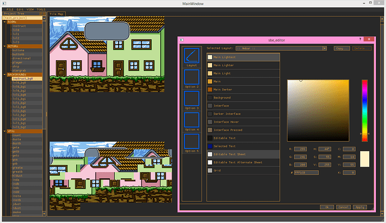Select the Main color entry

pos(243,81)
